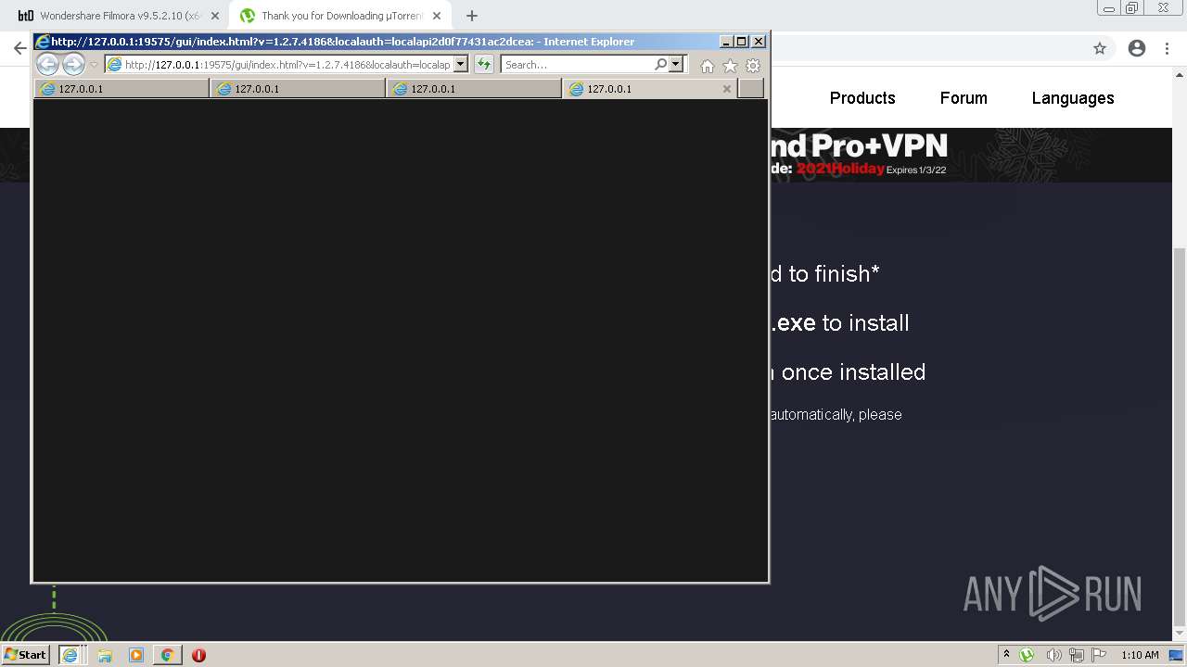Open recent pages dropdown beside Forward button
This screenshot has width=1187, height=667.
coord(94,65)
